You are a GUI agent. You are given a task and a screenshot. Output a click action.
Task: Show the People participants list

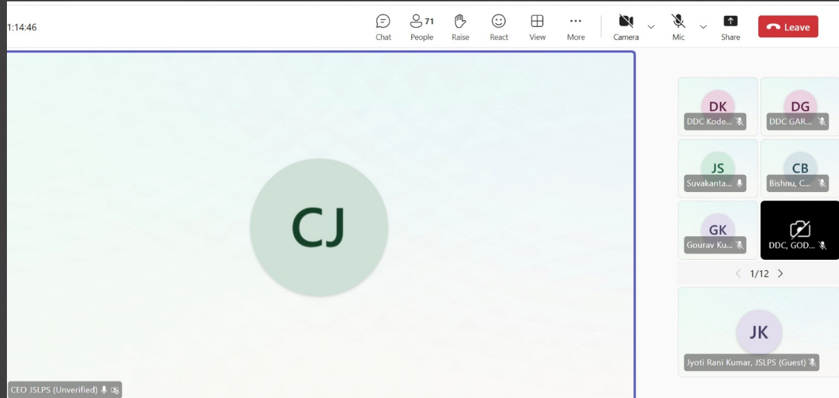tap(422, 27)
